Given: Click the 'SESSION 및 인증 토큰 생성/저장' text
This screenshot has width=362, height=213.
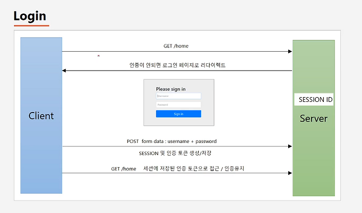Looking at the screenshot, I should (175, 153).
